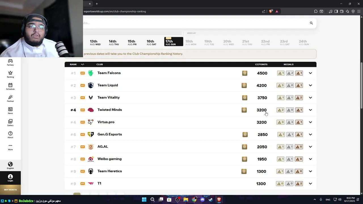Close the current browser tab
The image size is (363, 204).
click(90, 4)
